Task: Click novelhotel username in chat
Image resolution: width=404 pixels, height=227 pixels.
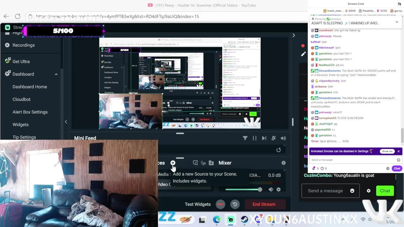Action: pos(326,30)
